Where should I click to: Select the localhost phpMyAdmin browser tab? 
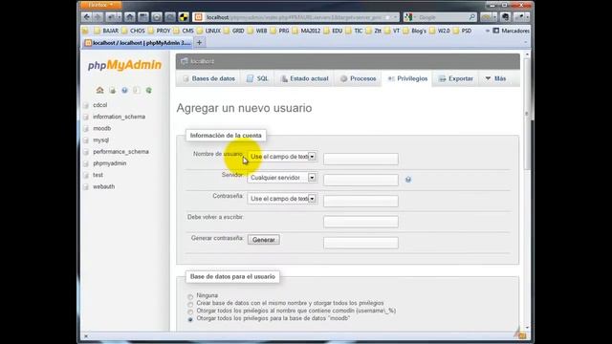(138, 42)
